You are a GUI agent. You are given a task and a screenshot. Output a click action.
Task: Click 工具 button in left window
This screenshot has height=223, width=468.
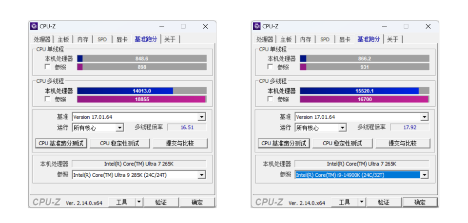(122, 202)
